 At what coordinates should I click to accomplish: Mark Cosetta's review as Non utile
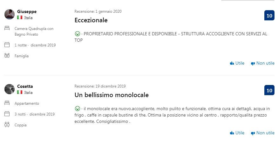click(x=262, y=133)
